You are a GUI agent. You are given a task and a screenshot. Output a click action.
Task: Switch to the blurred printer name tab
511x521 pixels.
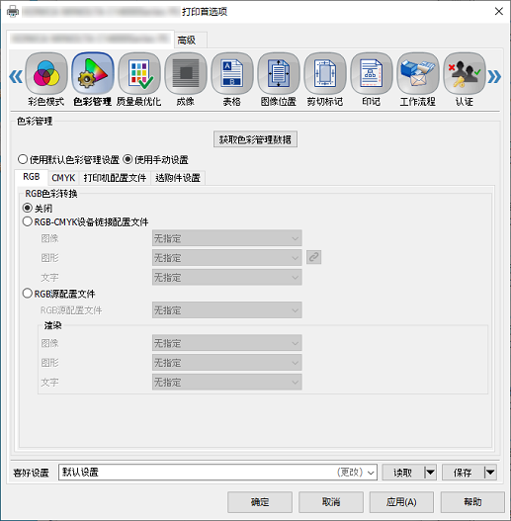click(90, 39)
